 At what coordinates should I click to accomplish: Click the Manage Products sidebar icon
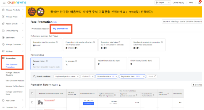click(x=3, y=10)
